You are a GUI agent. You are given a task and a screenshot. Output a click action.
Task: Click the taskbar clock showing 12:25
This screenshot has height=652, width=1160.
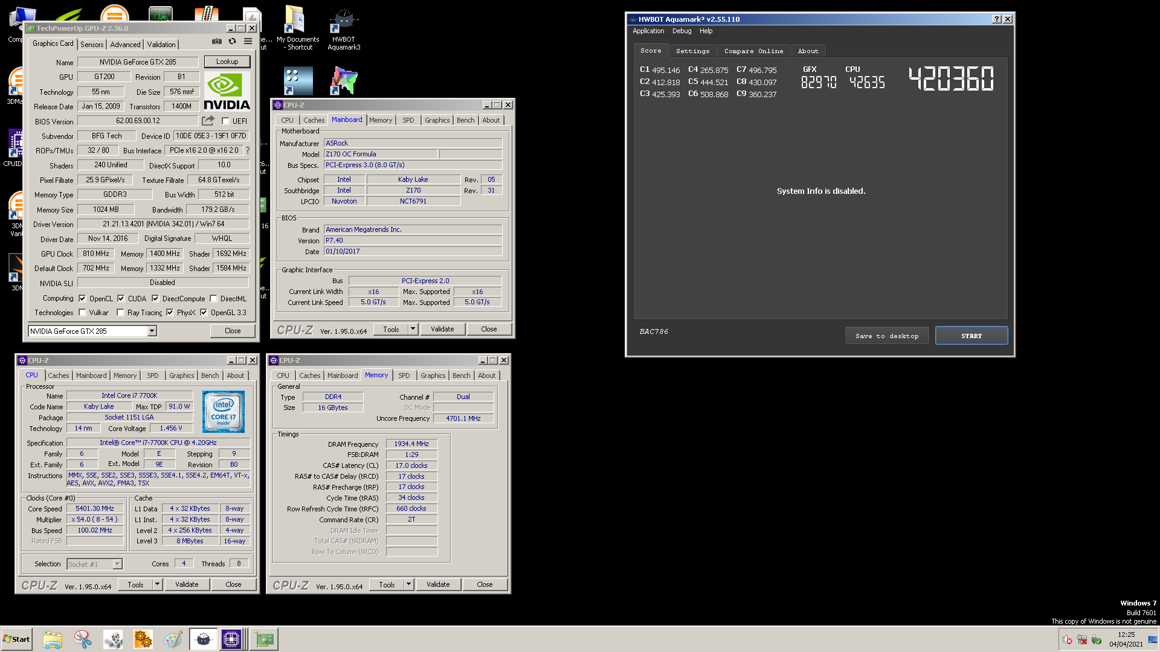click(1126, 639)
